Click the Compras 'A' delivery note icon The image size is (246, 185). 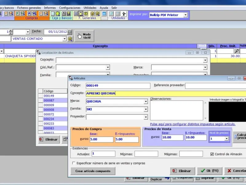point(29,14)
